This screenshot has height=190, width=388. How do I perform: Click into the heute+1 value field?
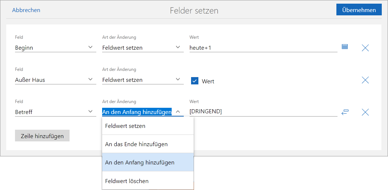click(263, 47)
